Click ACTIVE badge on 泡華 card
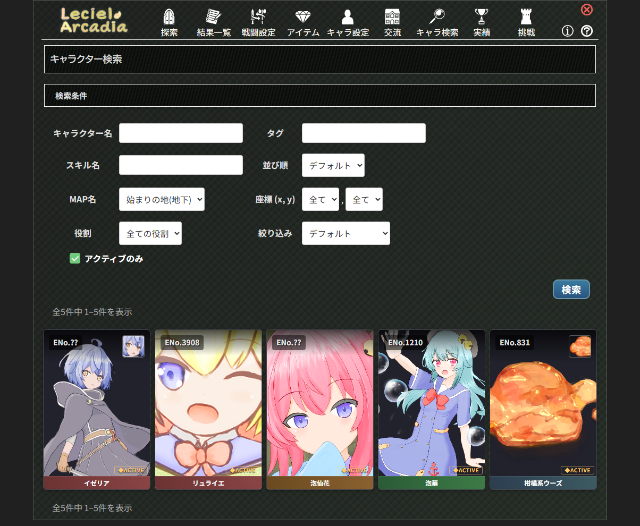 [x=466, y=470]
